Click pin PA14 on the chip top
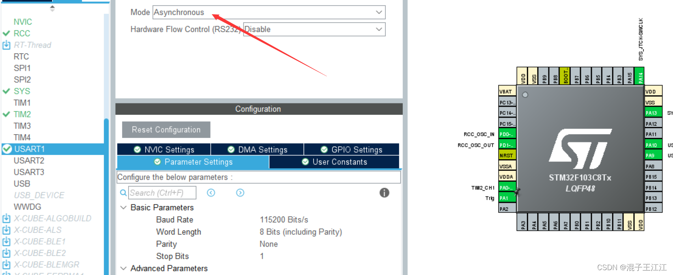673x275 pixels. tap(640, 76)
